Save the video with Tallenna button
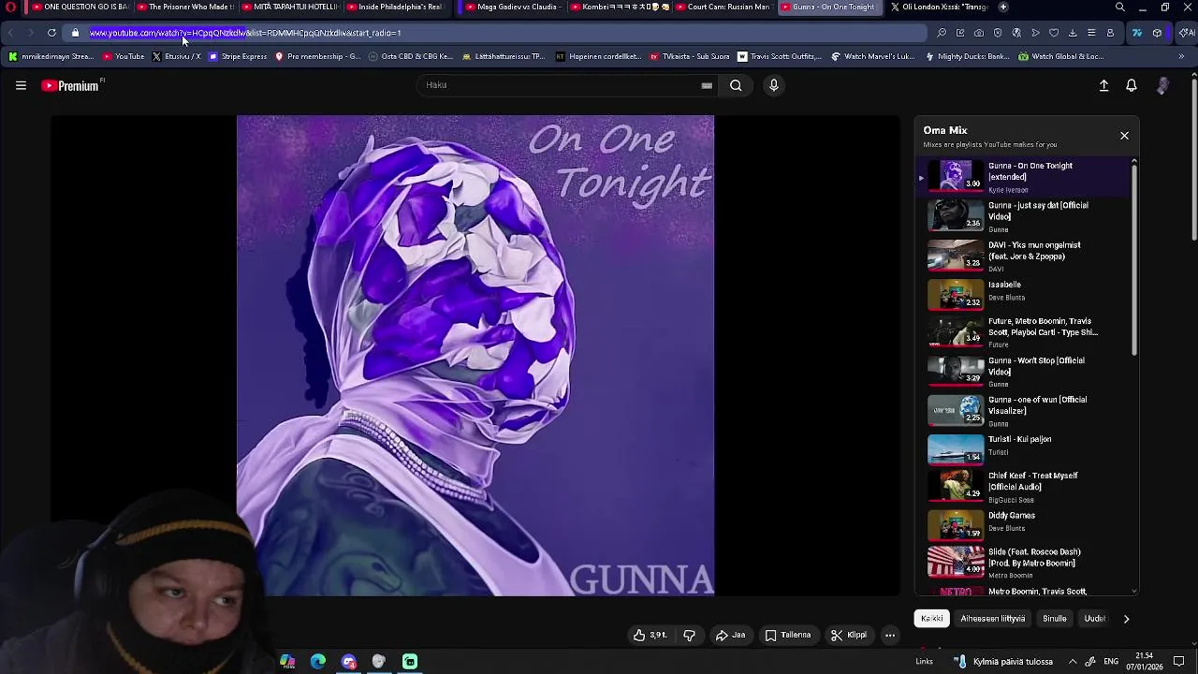Screen dimensions: 1198x674 (788, 635)
